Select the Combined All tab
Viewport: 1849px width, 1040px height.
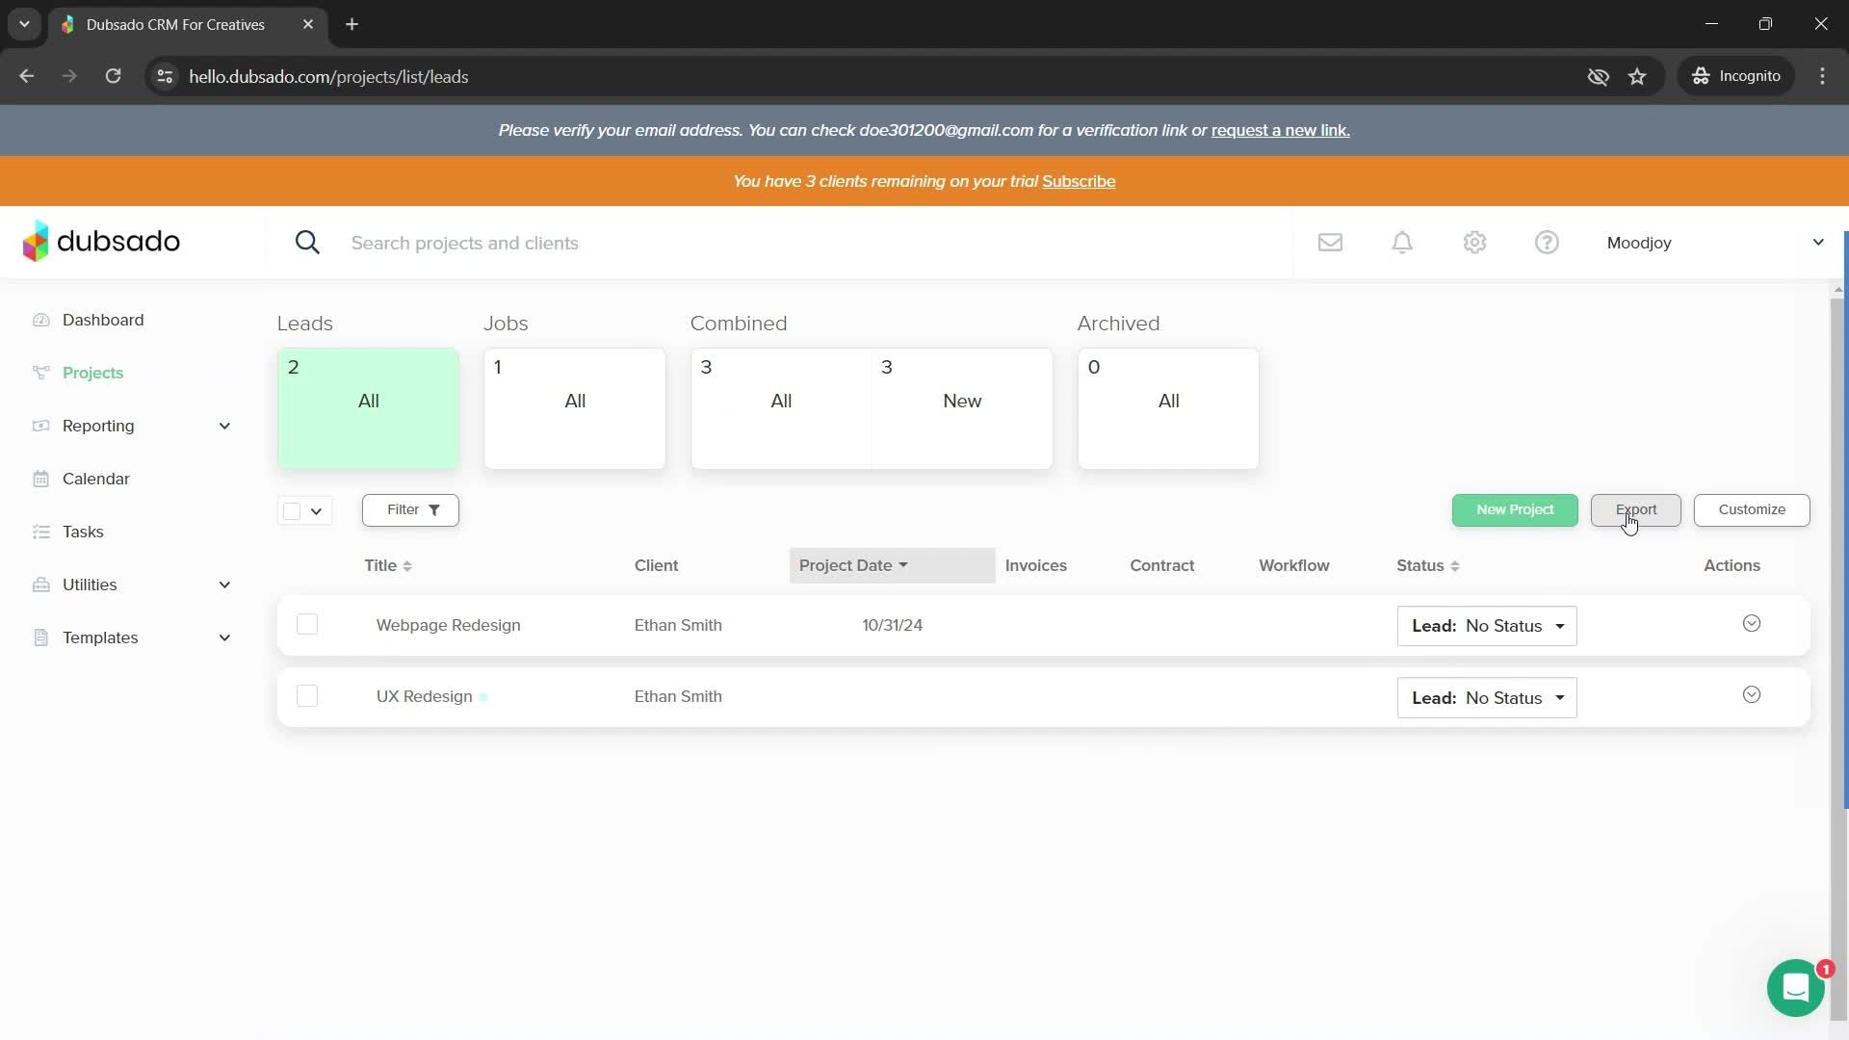(781, 408)
